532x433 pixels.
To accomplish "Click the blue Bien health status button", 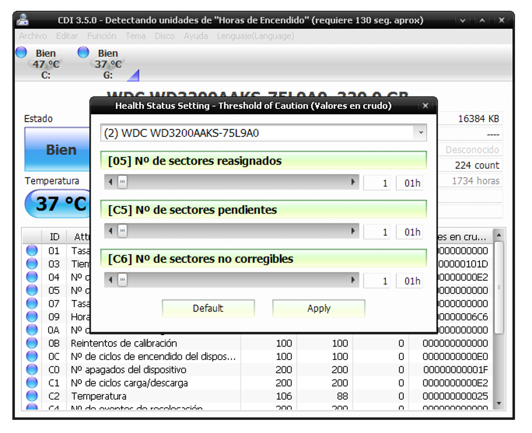I will [x=58, y=150].
